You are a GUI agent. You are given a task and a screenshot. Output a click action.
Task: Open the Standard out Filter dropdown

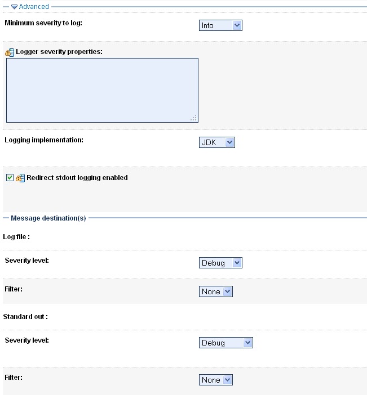[216, 380]
